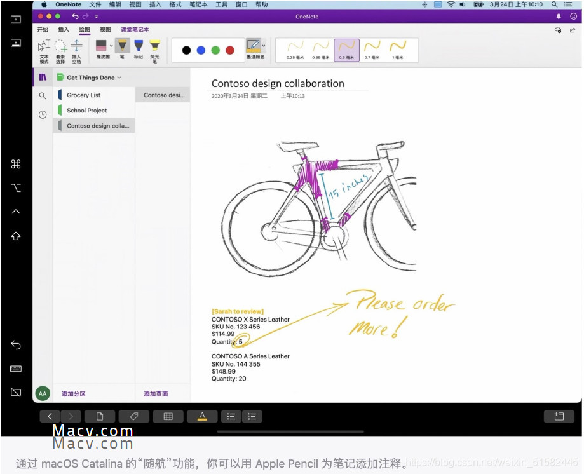Viewport: 584px width, 474px height.
Task: Undo using the title bar arrow
Action: (75, 17)
